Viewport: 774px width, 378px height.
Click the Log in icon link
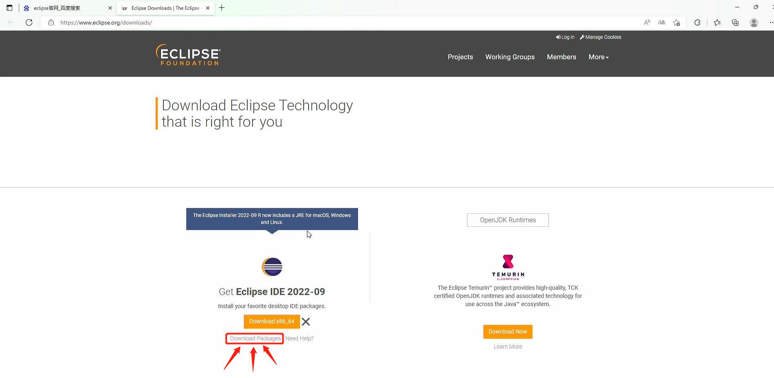[565, 37]
